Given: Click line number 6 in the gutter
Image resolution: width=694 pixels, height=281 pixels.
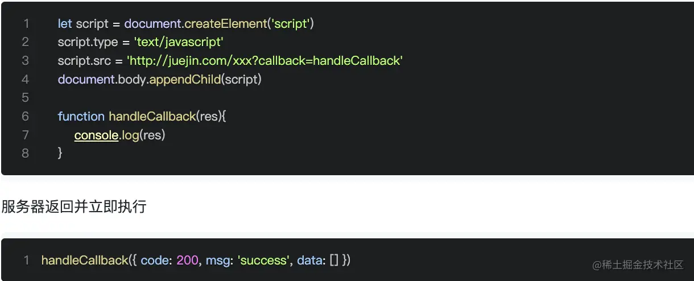Looking at the screenshot, I should pos(26,116).
